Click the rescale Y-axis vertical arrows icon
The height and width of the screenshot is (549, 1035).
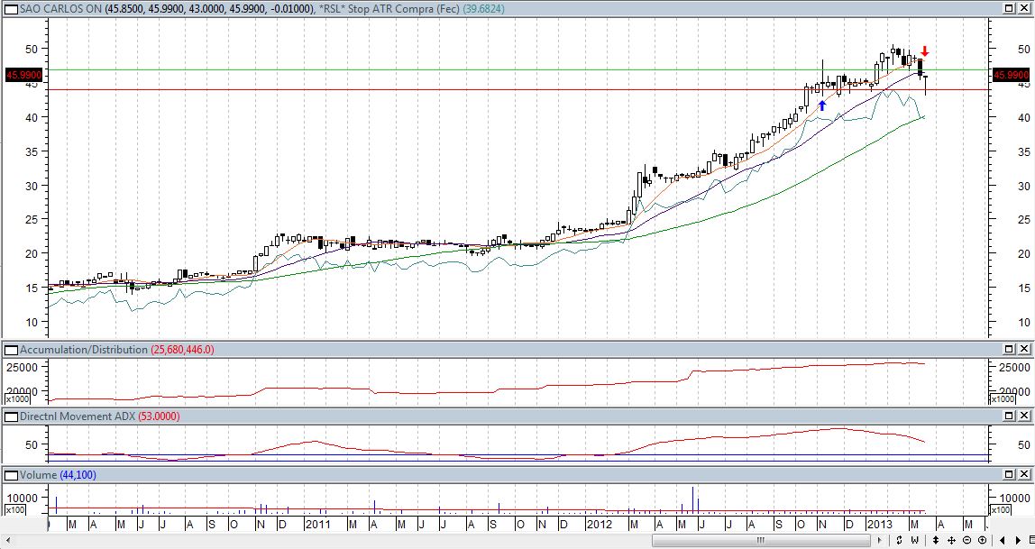pyautogui.click(x=936, y=540)
